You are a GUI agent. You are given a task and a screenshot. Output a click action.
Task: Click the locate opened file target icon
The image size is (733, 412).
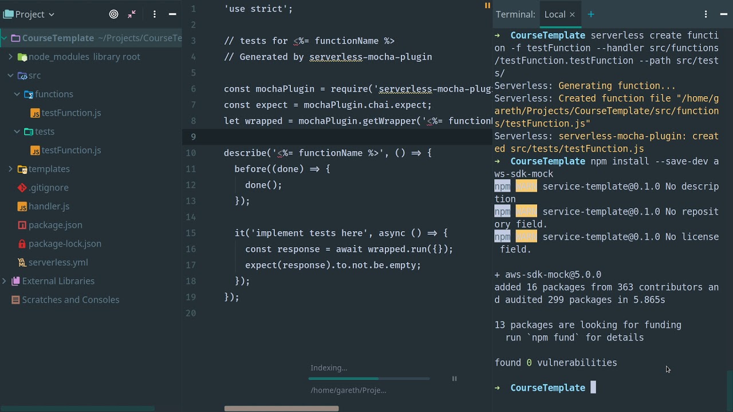point(113,14)
